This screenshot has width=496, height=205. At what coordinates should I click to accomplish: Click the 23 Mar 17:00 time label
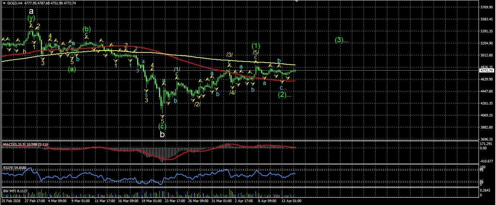point(176,200)
